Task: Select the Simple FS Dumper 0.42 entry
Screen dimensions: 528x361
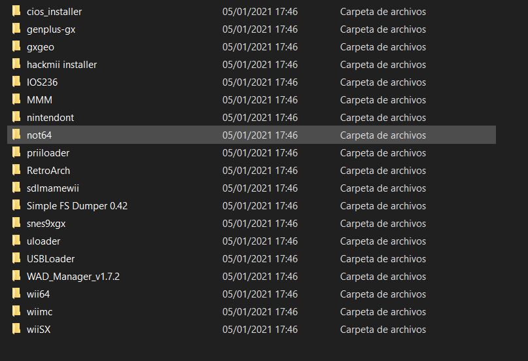Action: (77, 206)
